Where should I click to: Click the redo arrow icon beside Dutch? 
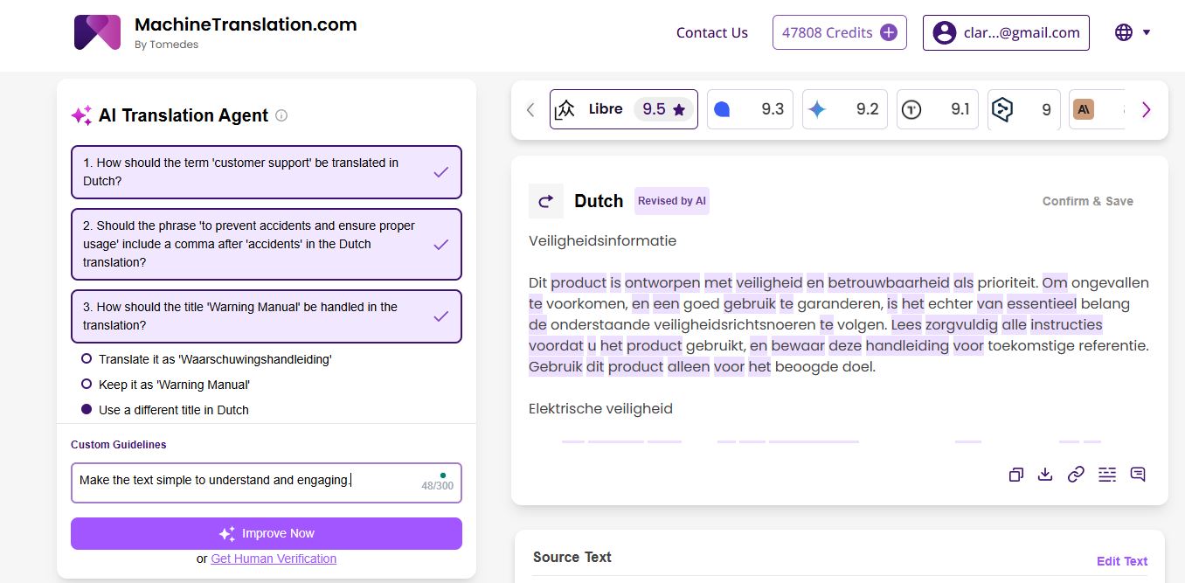click(546, 201)
